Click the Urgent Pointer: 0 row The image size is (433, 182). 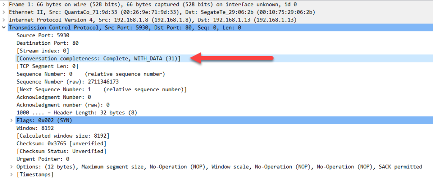point(43,159)
